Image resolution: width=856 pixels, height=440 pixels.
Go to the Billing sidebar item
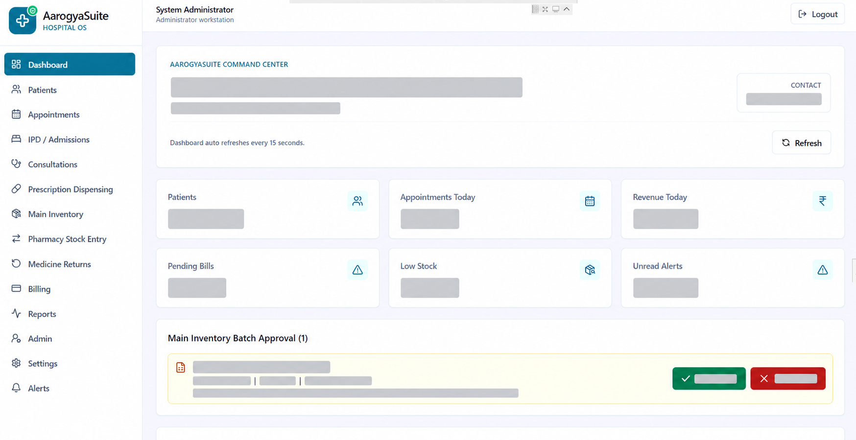click(x=70, y=289)
